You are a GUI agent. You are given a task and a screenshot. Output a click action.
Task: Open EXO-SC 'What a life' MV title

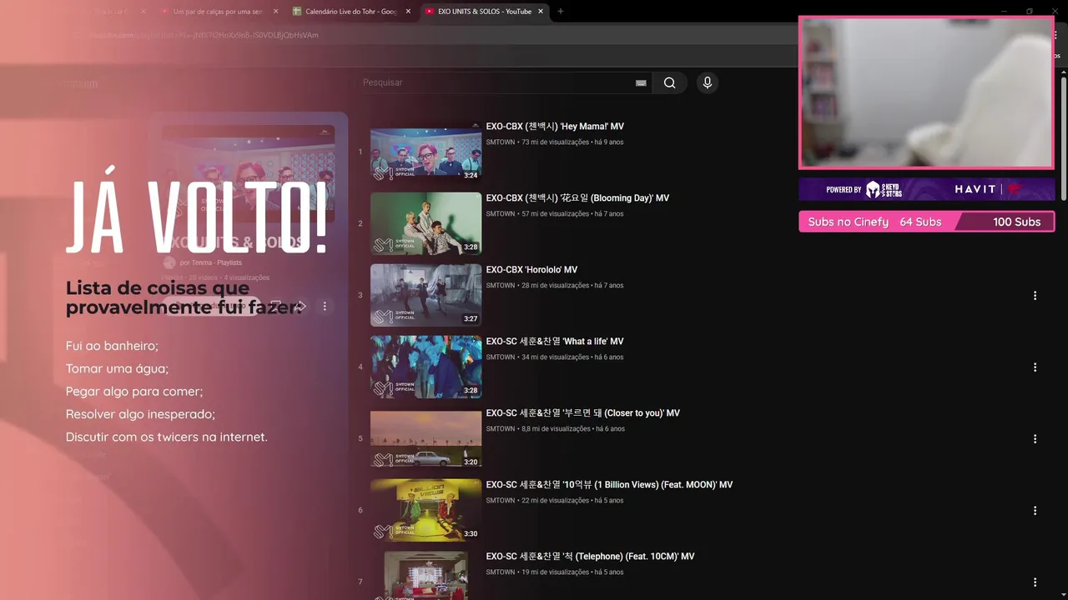coord(555,342)
